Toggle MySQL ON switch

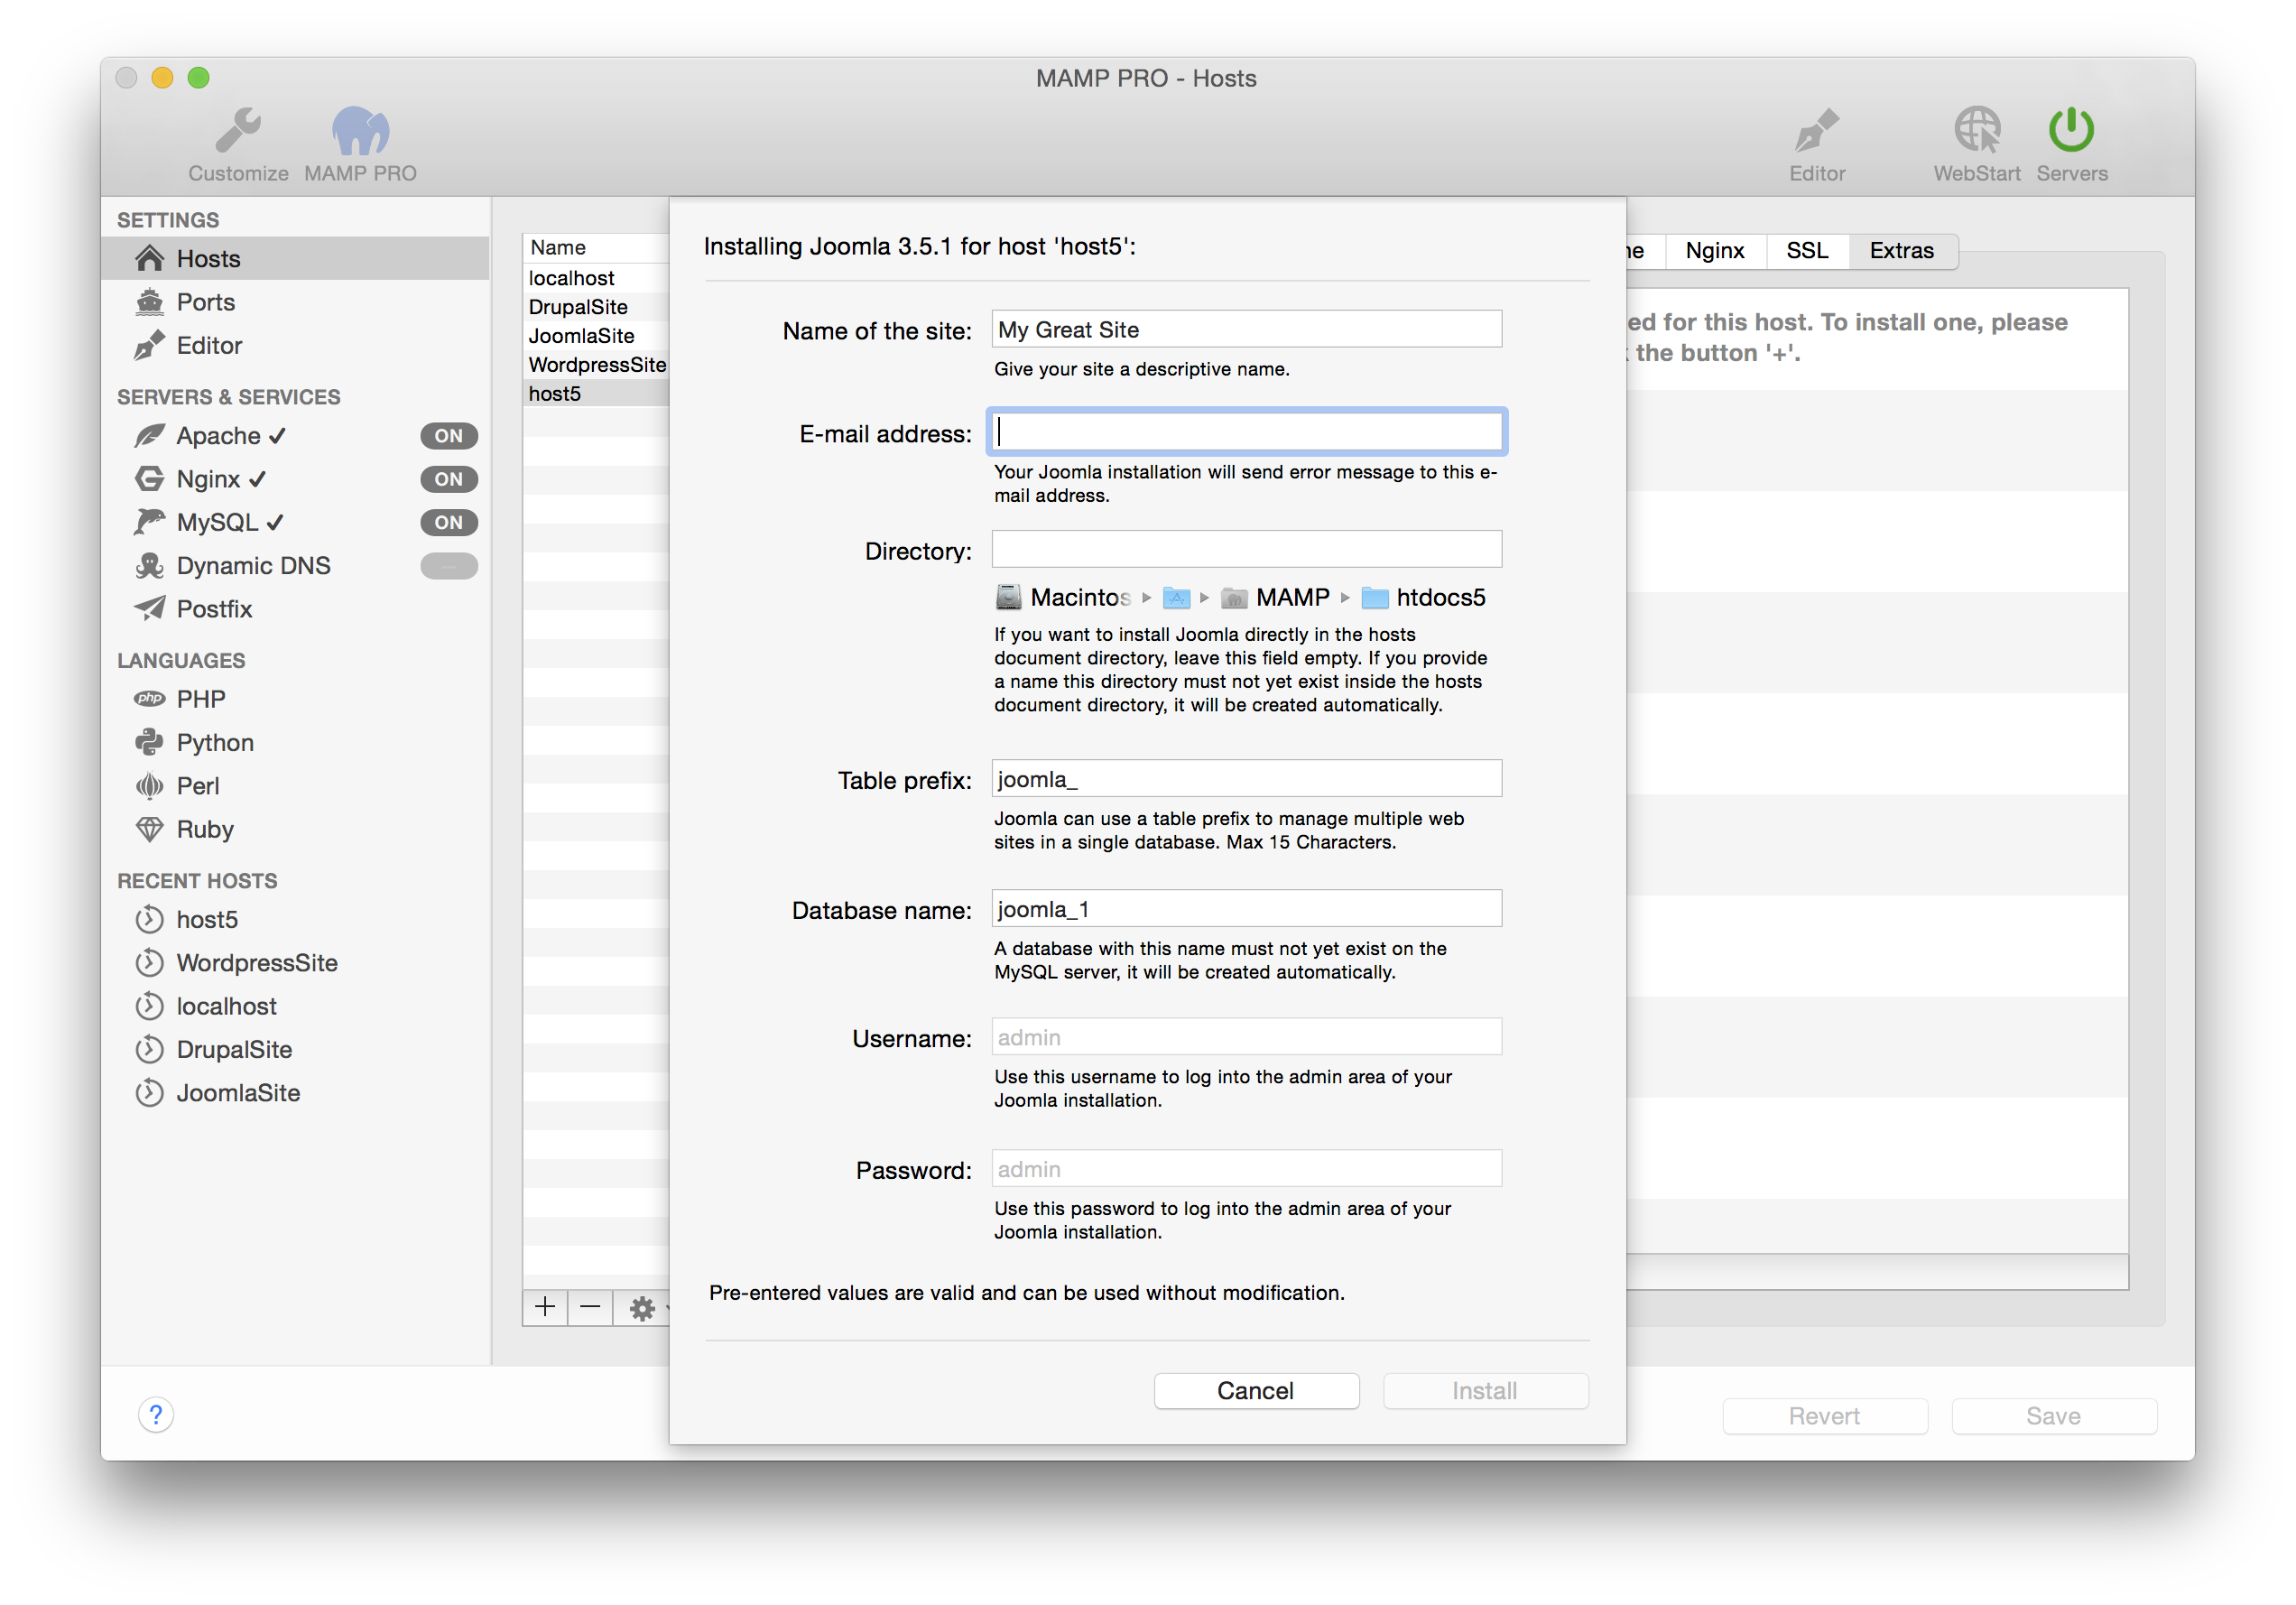[x=449, y=522]
